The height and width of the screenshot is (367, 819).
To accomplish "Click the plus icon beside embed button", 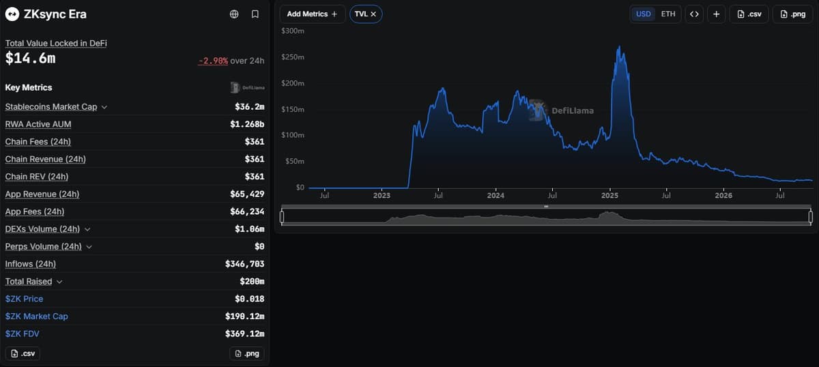I will pyautogui.click(x=716, y=14).
